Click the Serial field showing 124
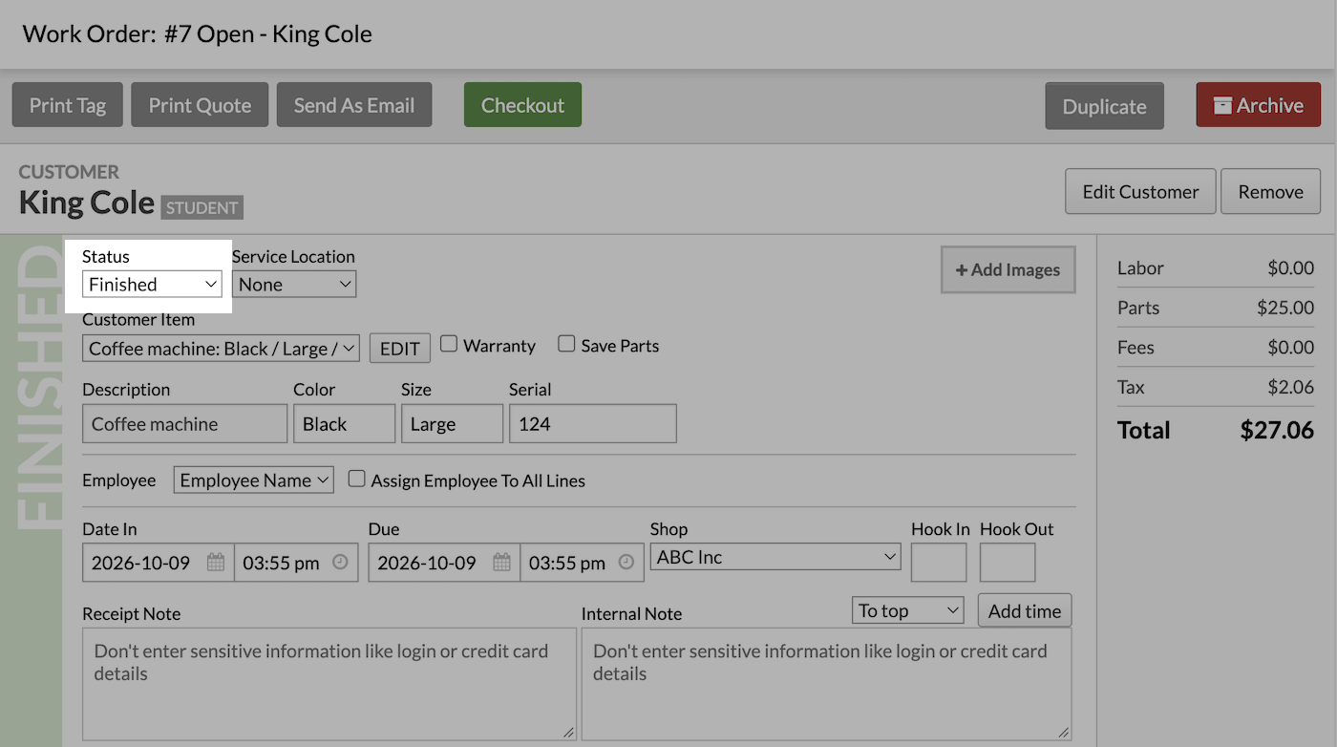 tap(593, 424)
